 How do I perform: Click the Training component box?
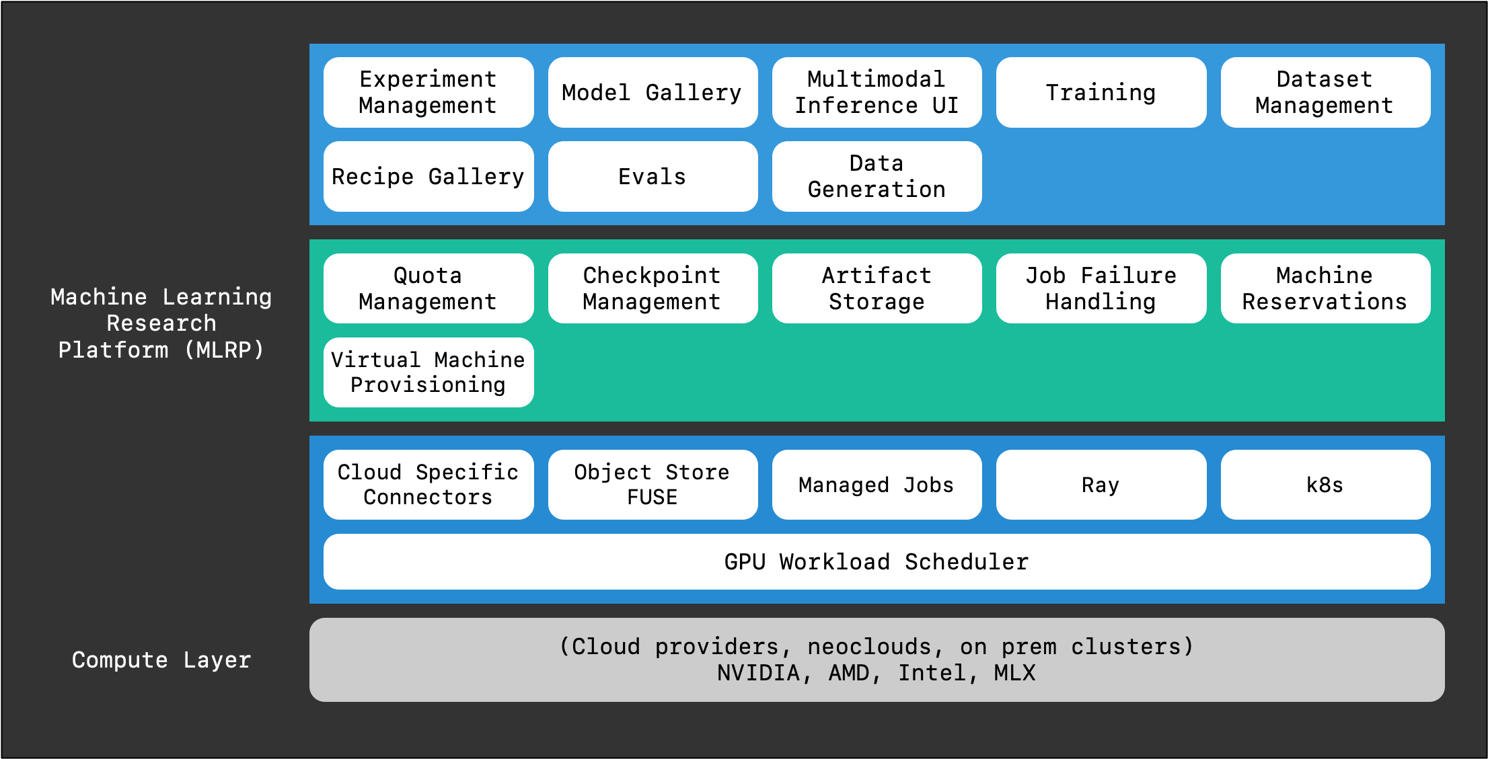point(1101,92)
